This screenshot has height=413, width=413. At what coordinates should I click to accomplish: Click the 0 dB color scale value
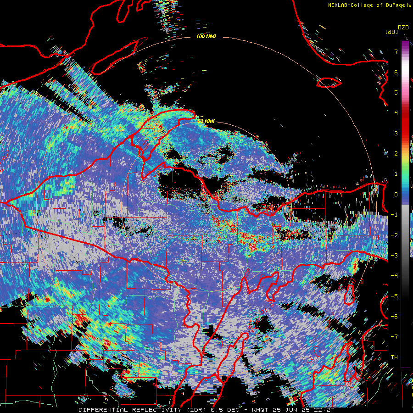click(x=396, y=195)
